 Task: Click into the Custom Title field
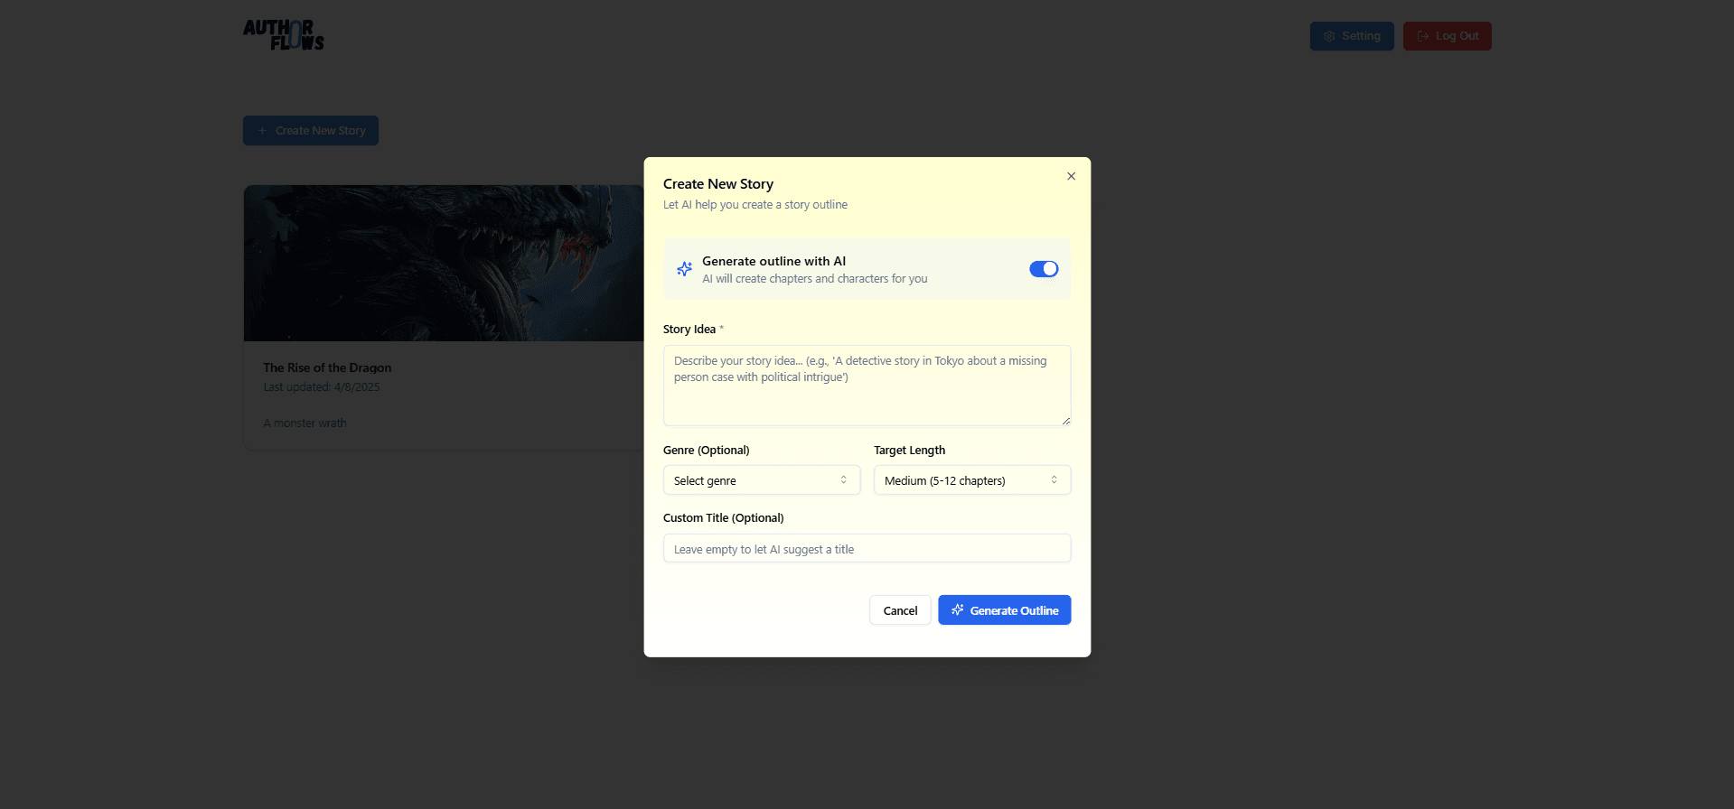(x=866, y=549)
